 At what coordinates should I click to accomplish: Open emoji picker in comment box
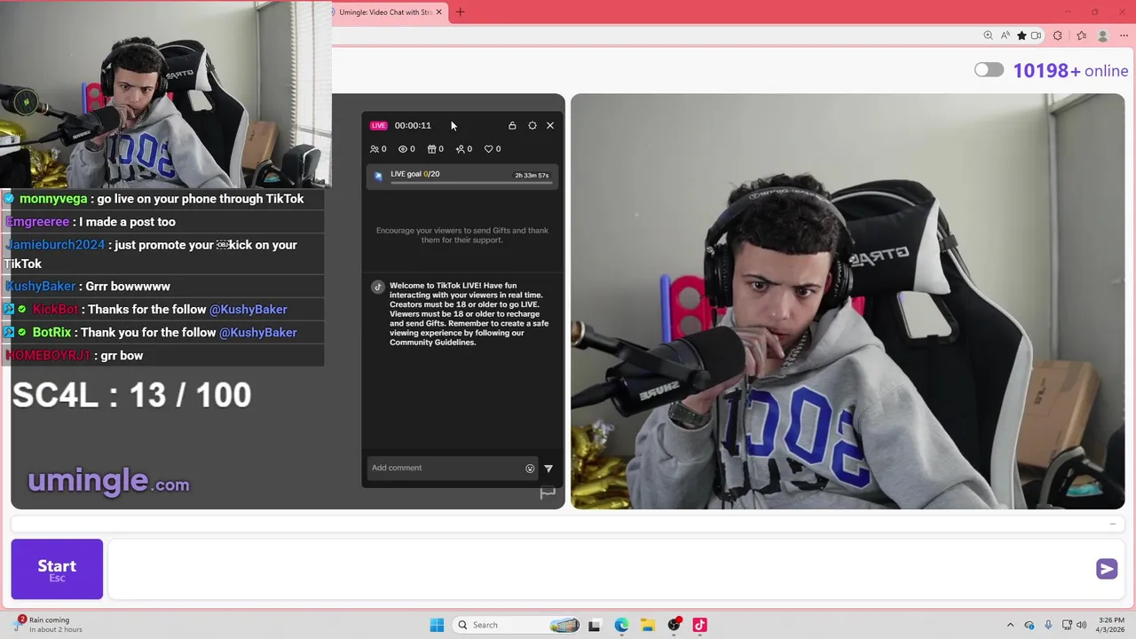[530, 469]
